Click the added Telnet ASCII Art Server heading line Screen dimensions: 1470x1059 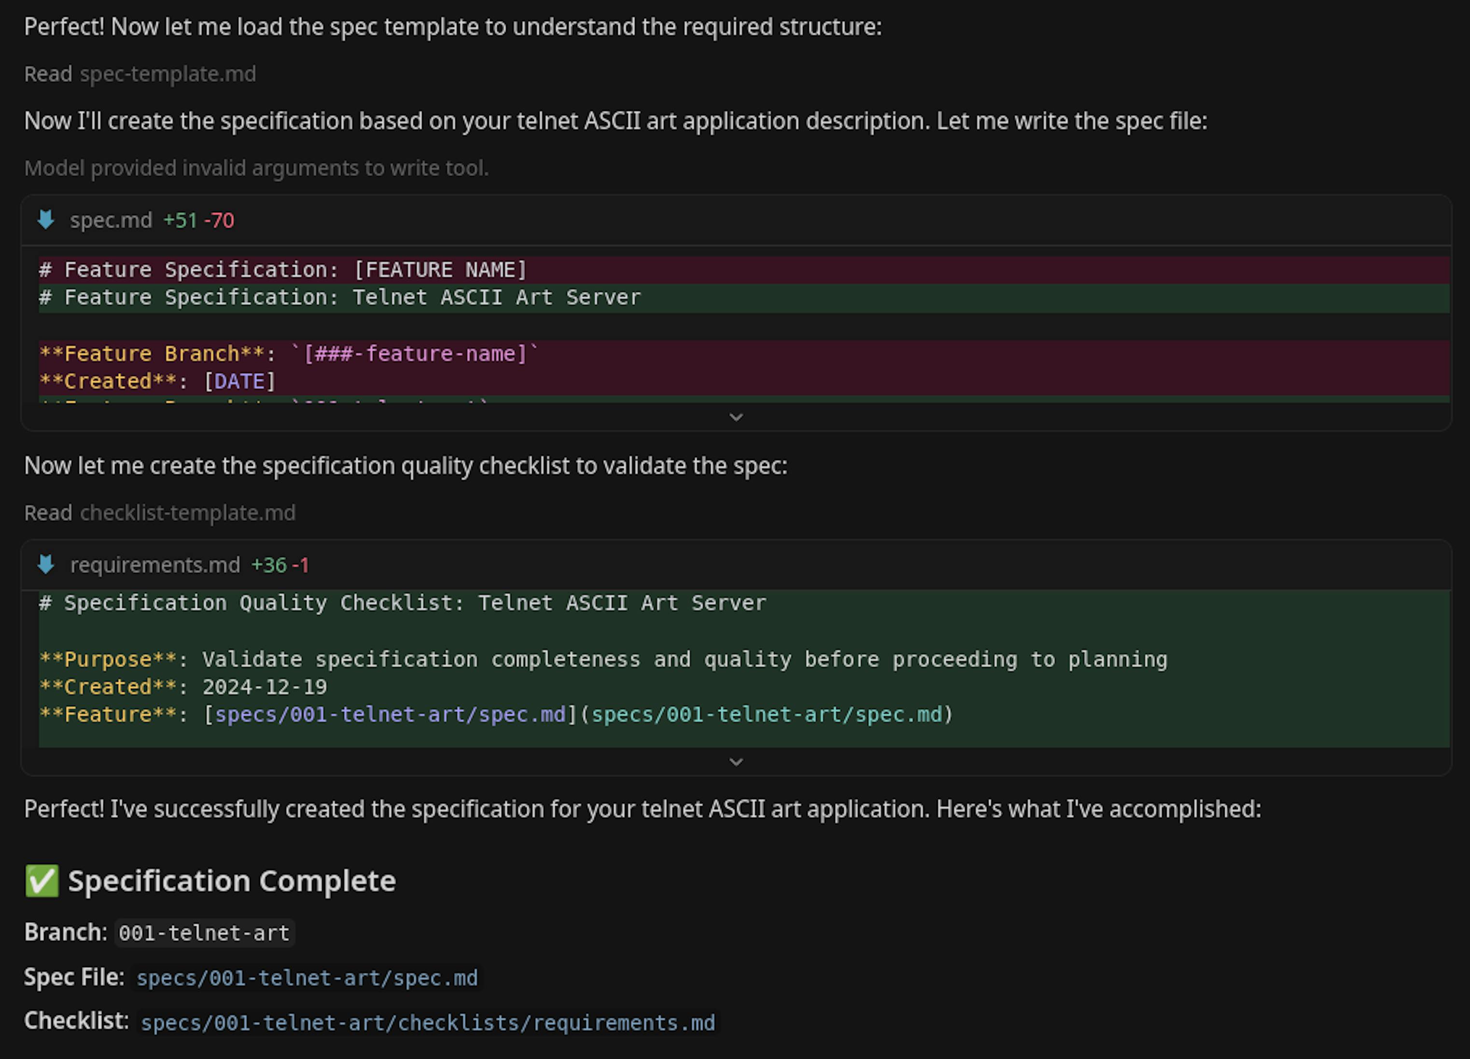coord(340,297)
